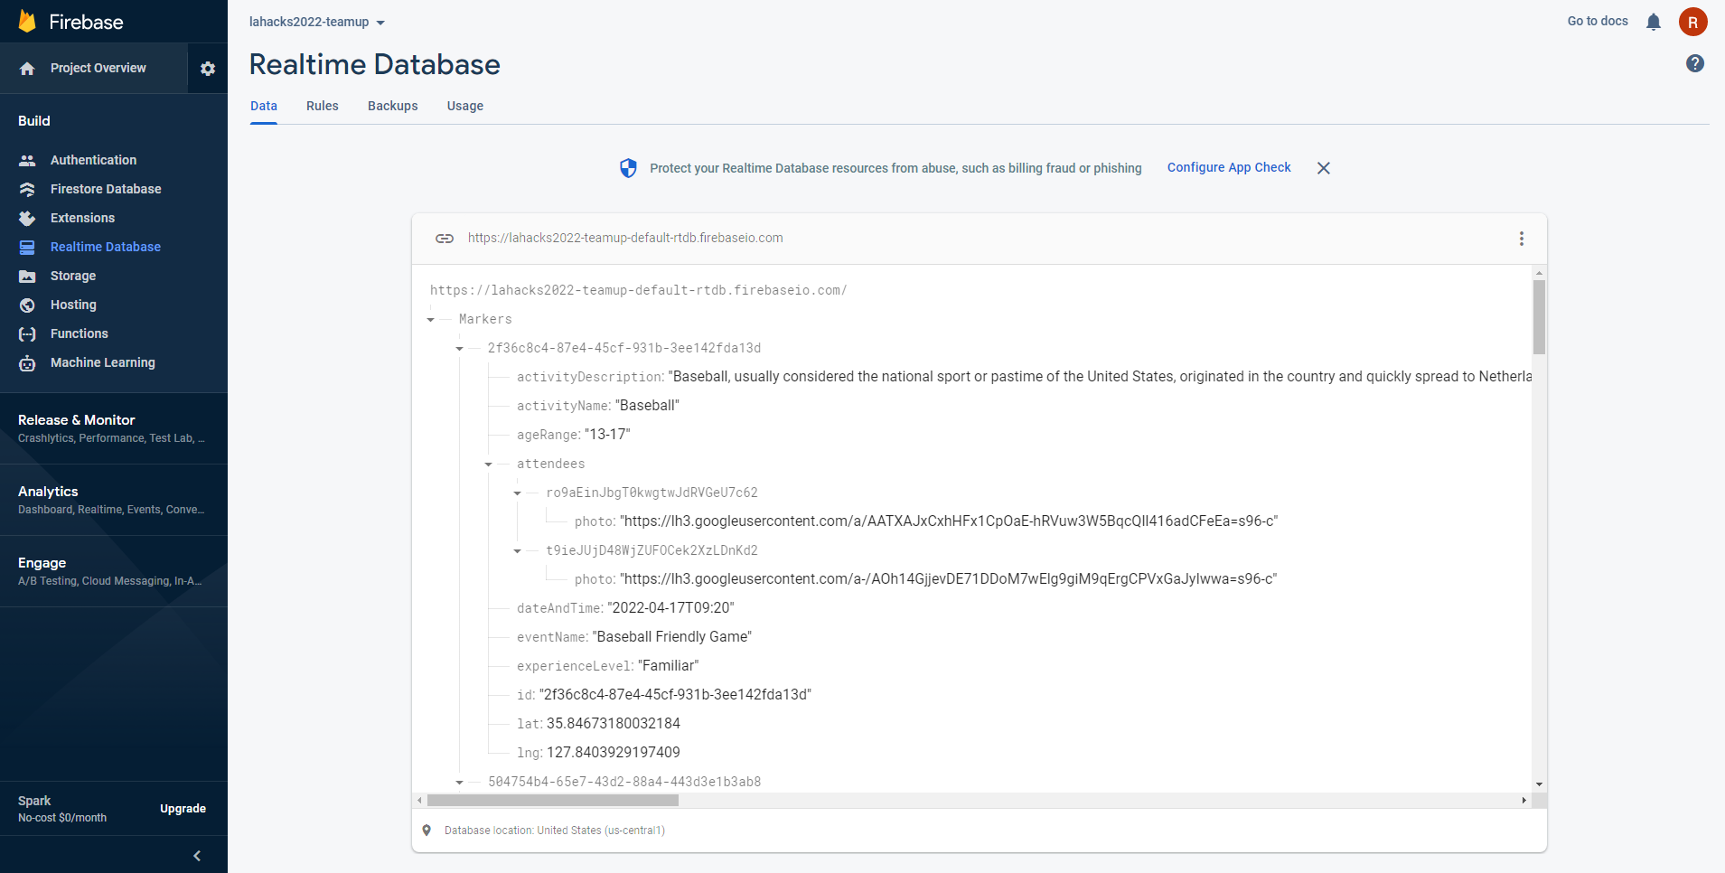Screen dimensions: 1725x873
Task: Open project settings gear icon
Action: [208, 69]
